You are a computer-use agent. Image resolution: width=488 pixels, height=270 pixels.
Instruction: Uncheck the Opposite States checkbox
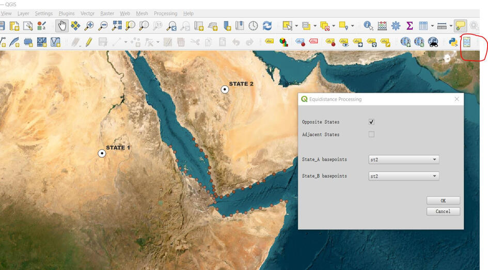371,122
